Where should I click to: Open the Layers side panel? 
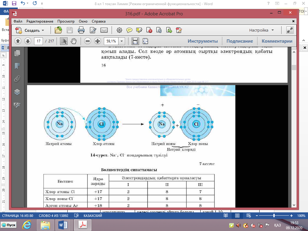point(17,92)
